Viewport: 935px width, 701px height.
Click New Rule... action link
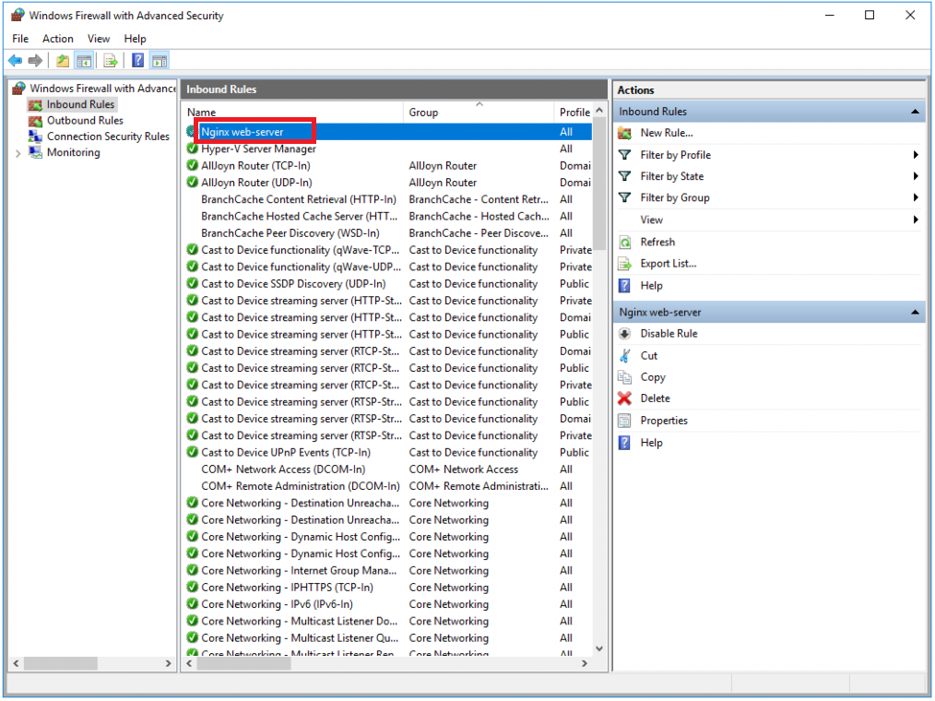point(666,133)
